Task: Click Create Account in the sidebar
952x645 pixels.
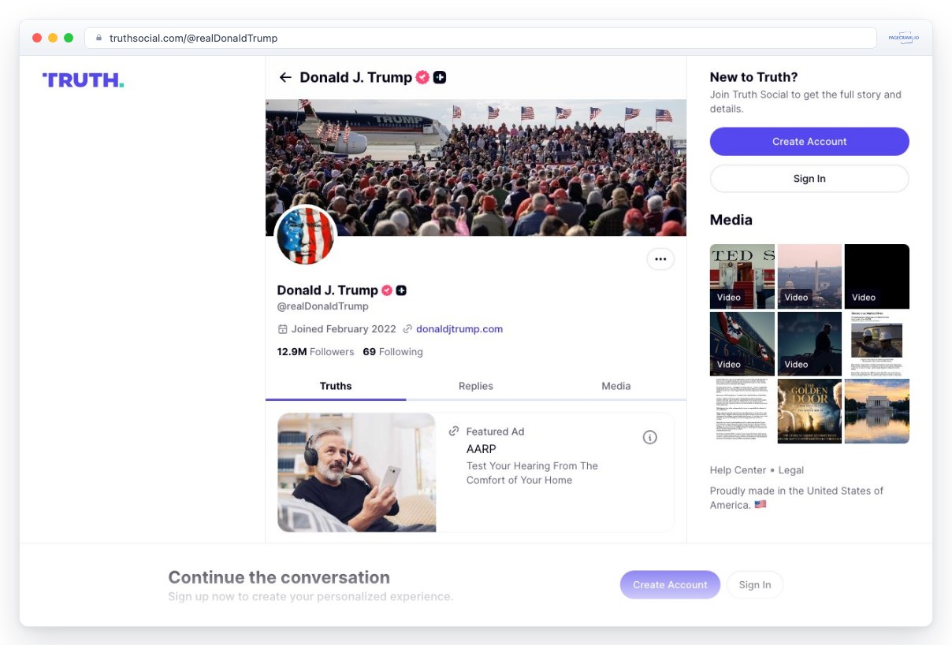Action: click(809, 142)
